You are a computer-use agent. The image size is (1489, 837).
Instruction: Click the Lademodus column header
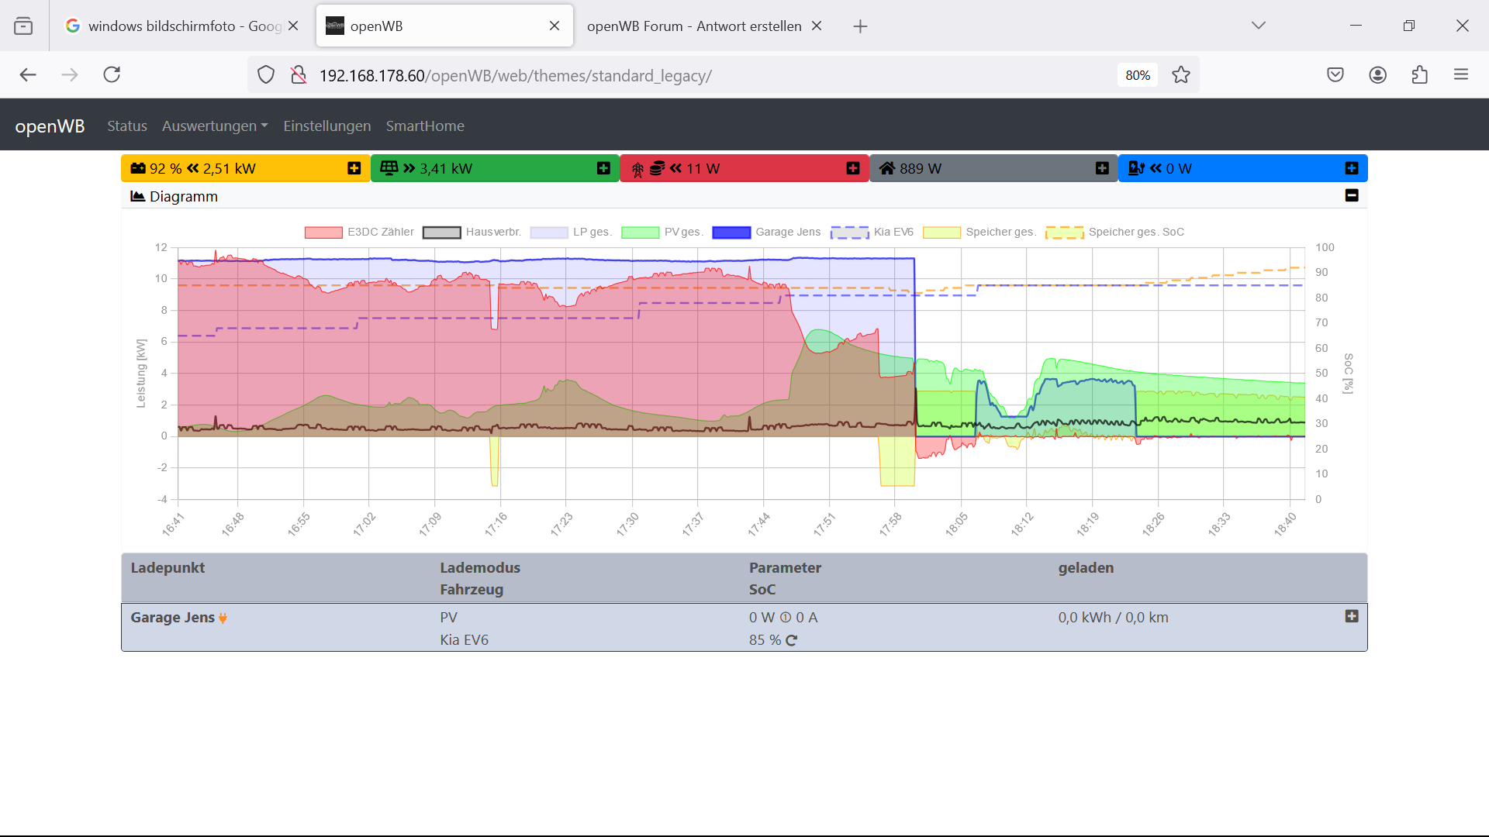point(480,567)
